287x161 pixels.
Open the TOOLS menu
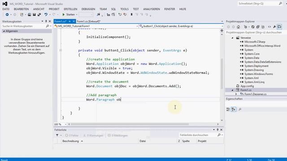coord(125,9)
